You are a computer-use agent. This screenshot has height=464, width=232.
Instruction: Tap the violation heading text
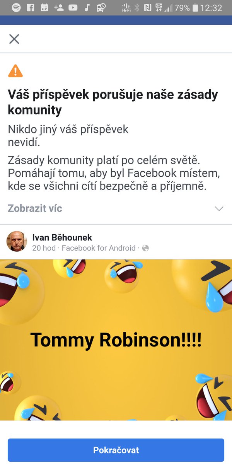coord(113,102)
